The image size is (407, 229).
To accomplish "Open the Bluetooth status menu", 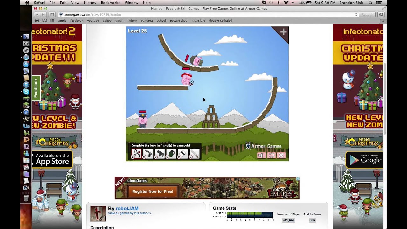I will [279, 3].
